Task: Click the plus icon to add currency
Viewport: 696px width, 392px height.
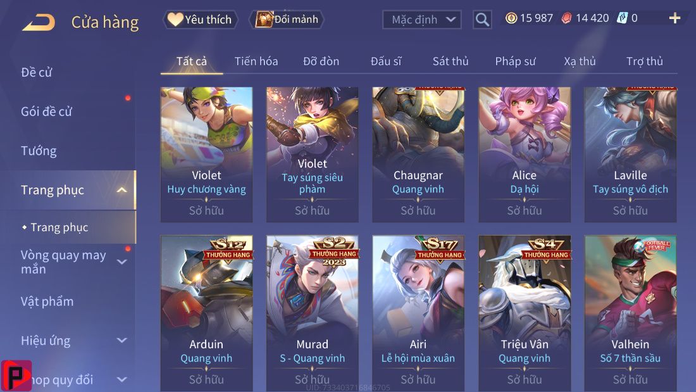Action: click(x=674, y=18)
